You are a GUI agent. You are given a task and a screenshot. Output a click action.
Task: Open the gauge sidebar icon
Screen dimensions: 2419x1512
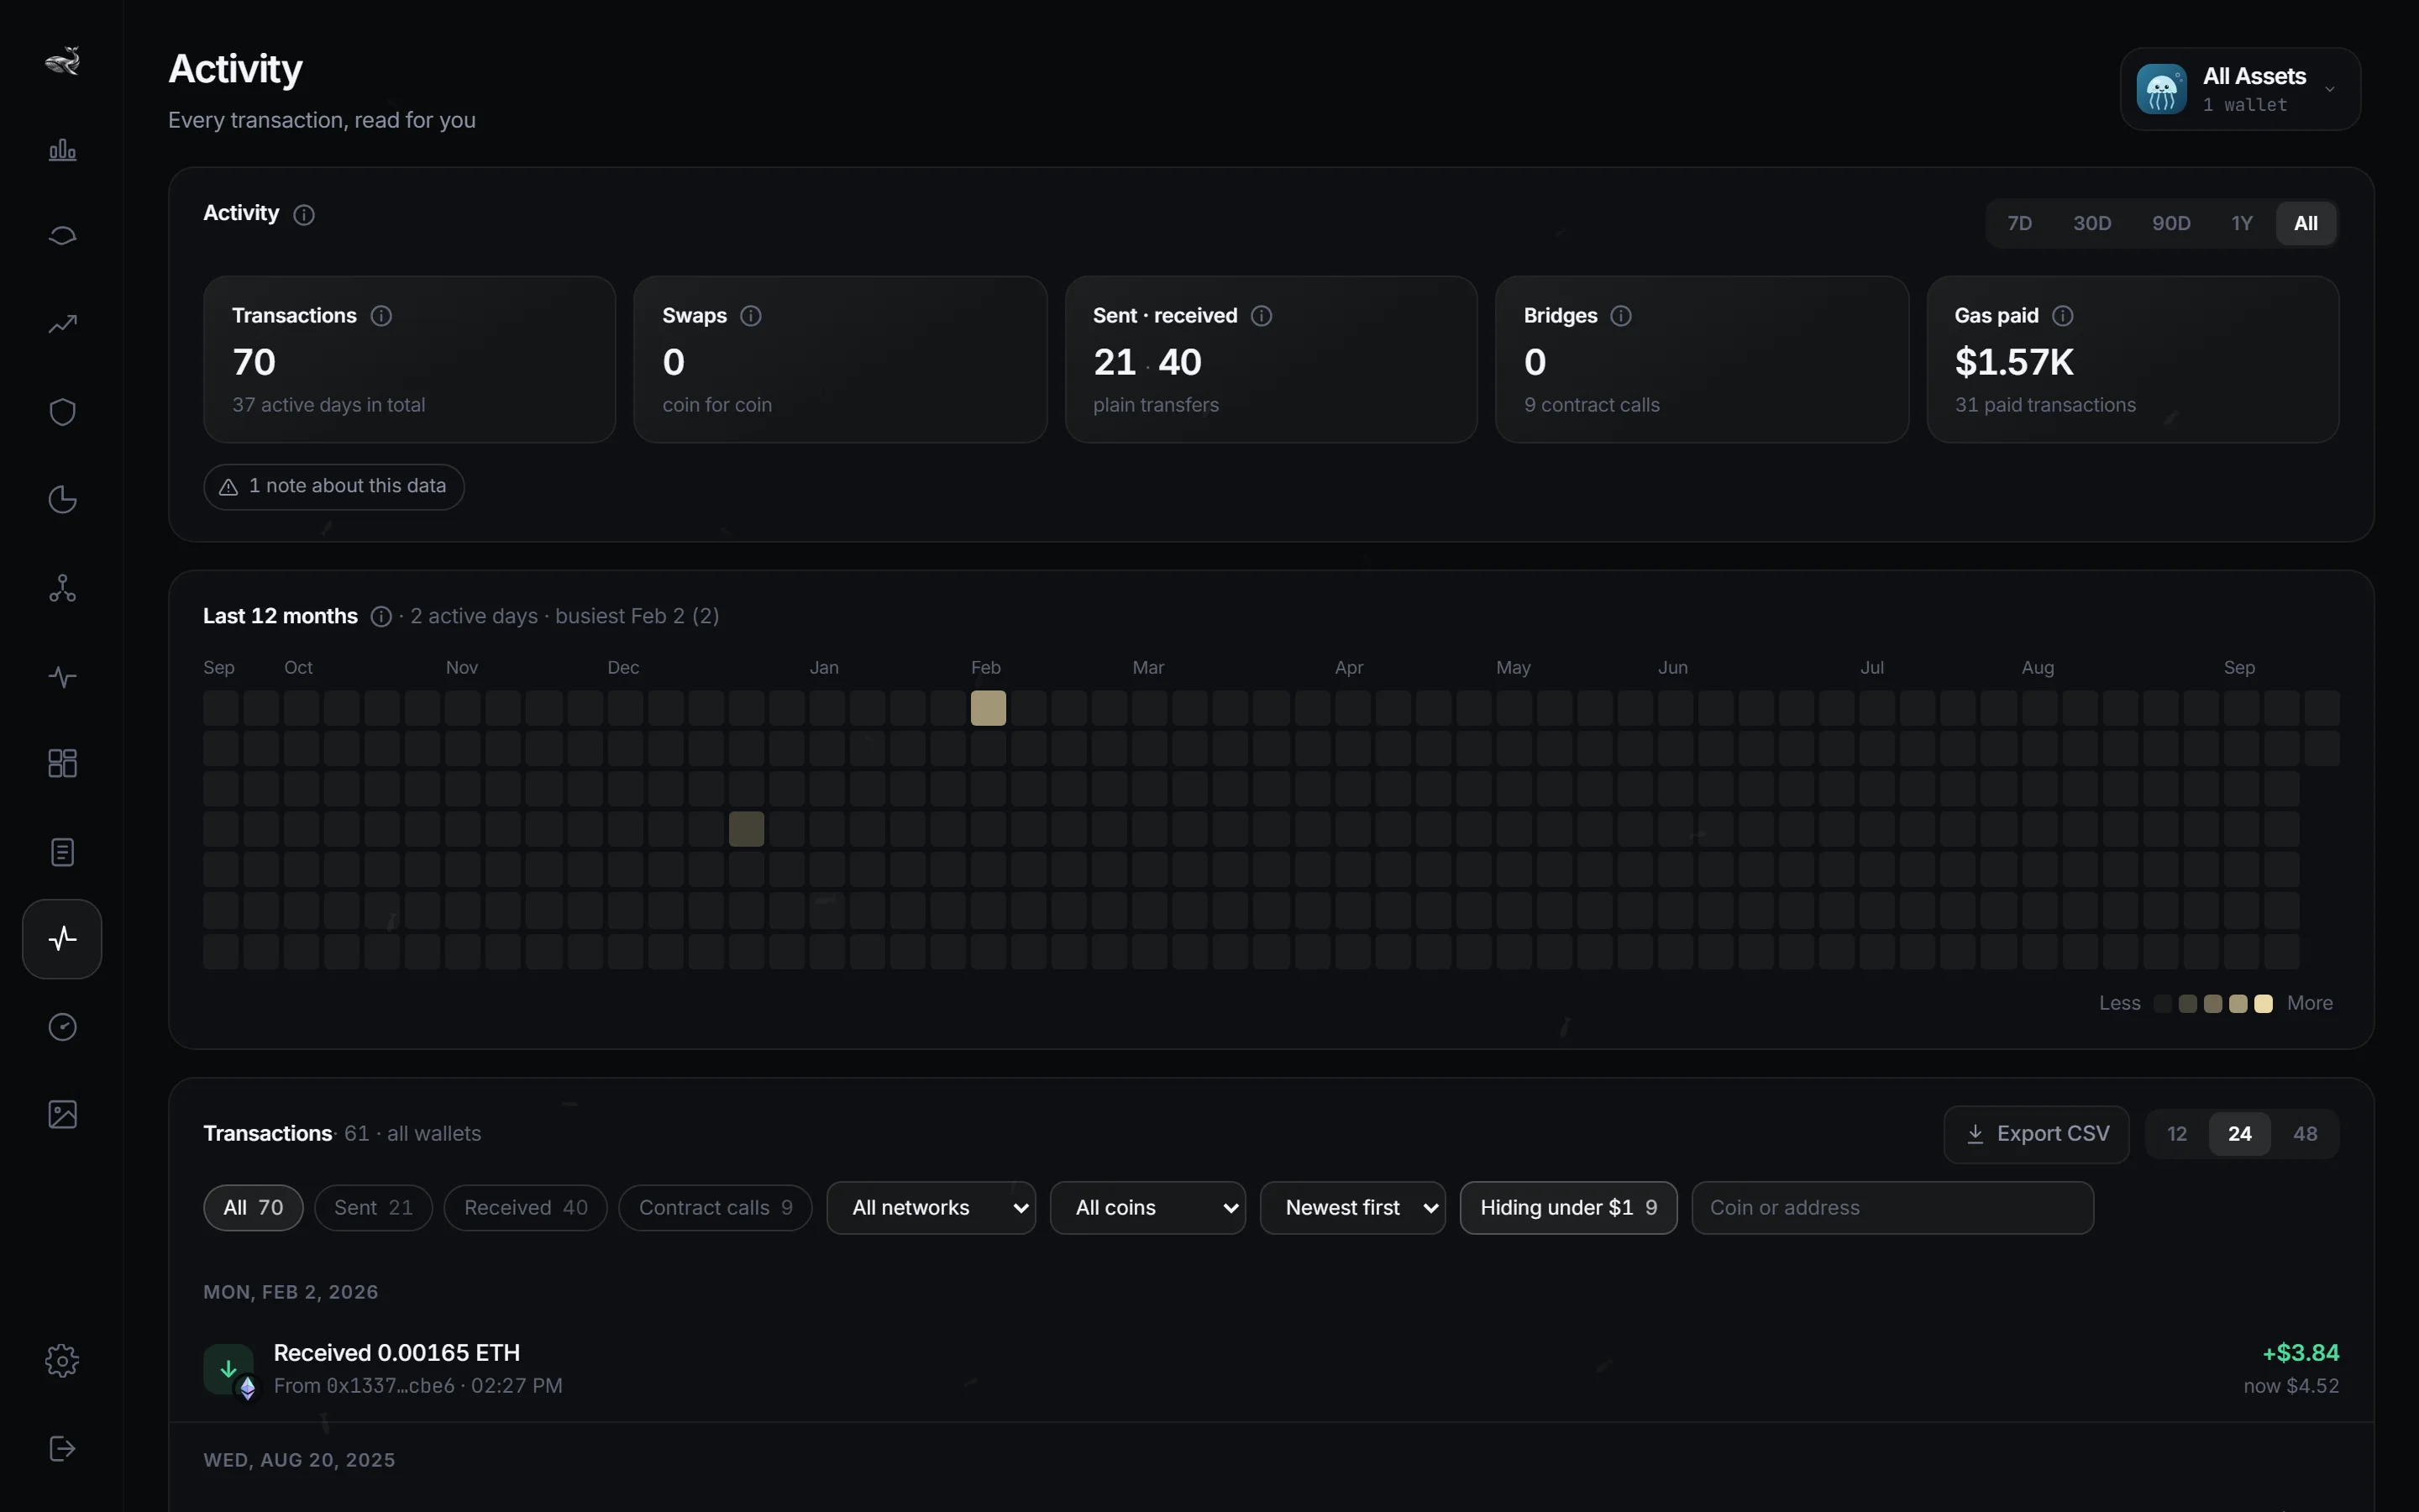coord(62,1027)
